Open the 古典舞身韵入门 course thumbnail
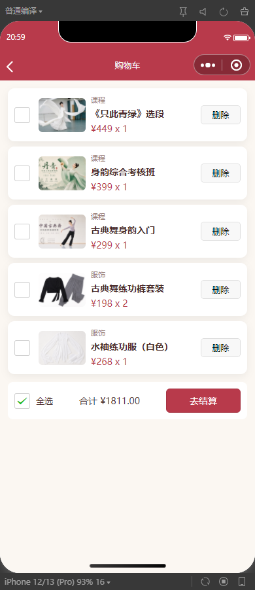This screenshot has width=255, height=590. [x=62, y=232]
